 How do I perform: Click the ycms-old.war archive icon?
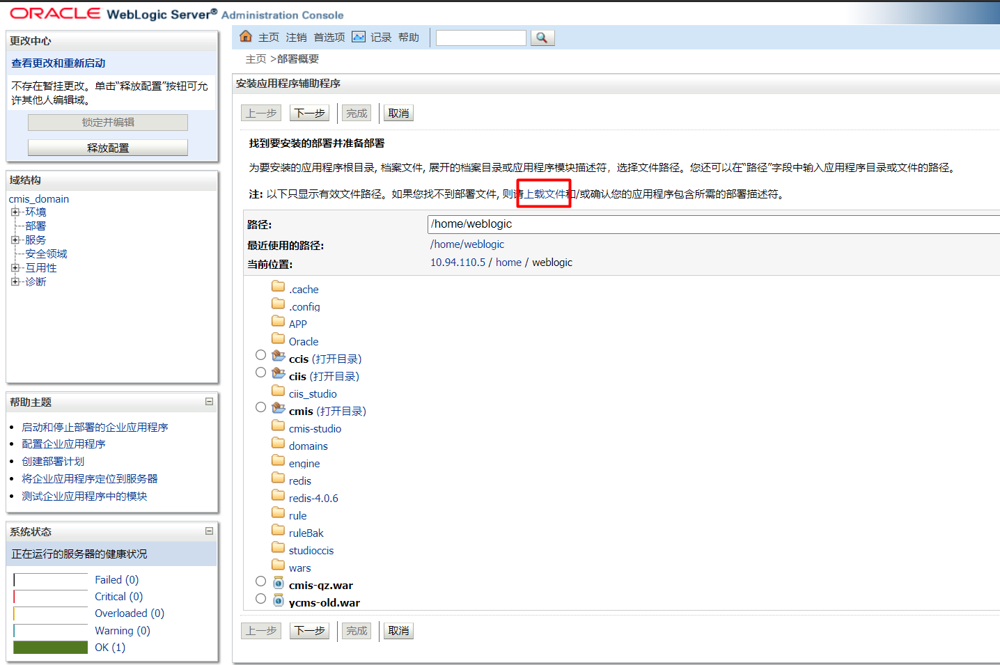pos(279,600)
